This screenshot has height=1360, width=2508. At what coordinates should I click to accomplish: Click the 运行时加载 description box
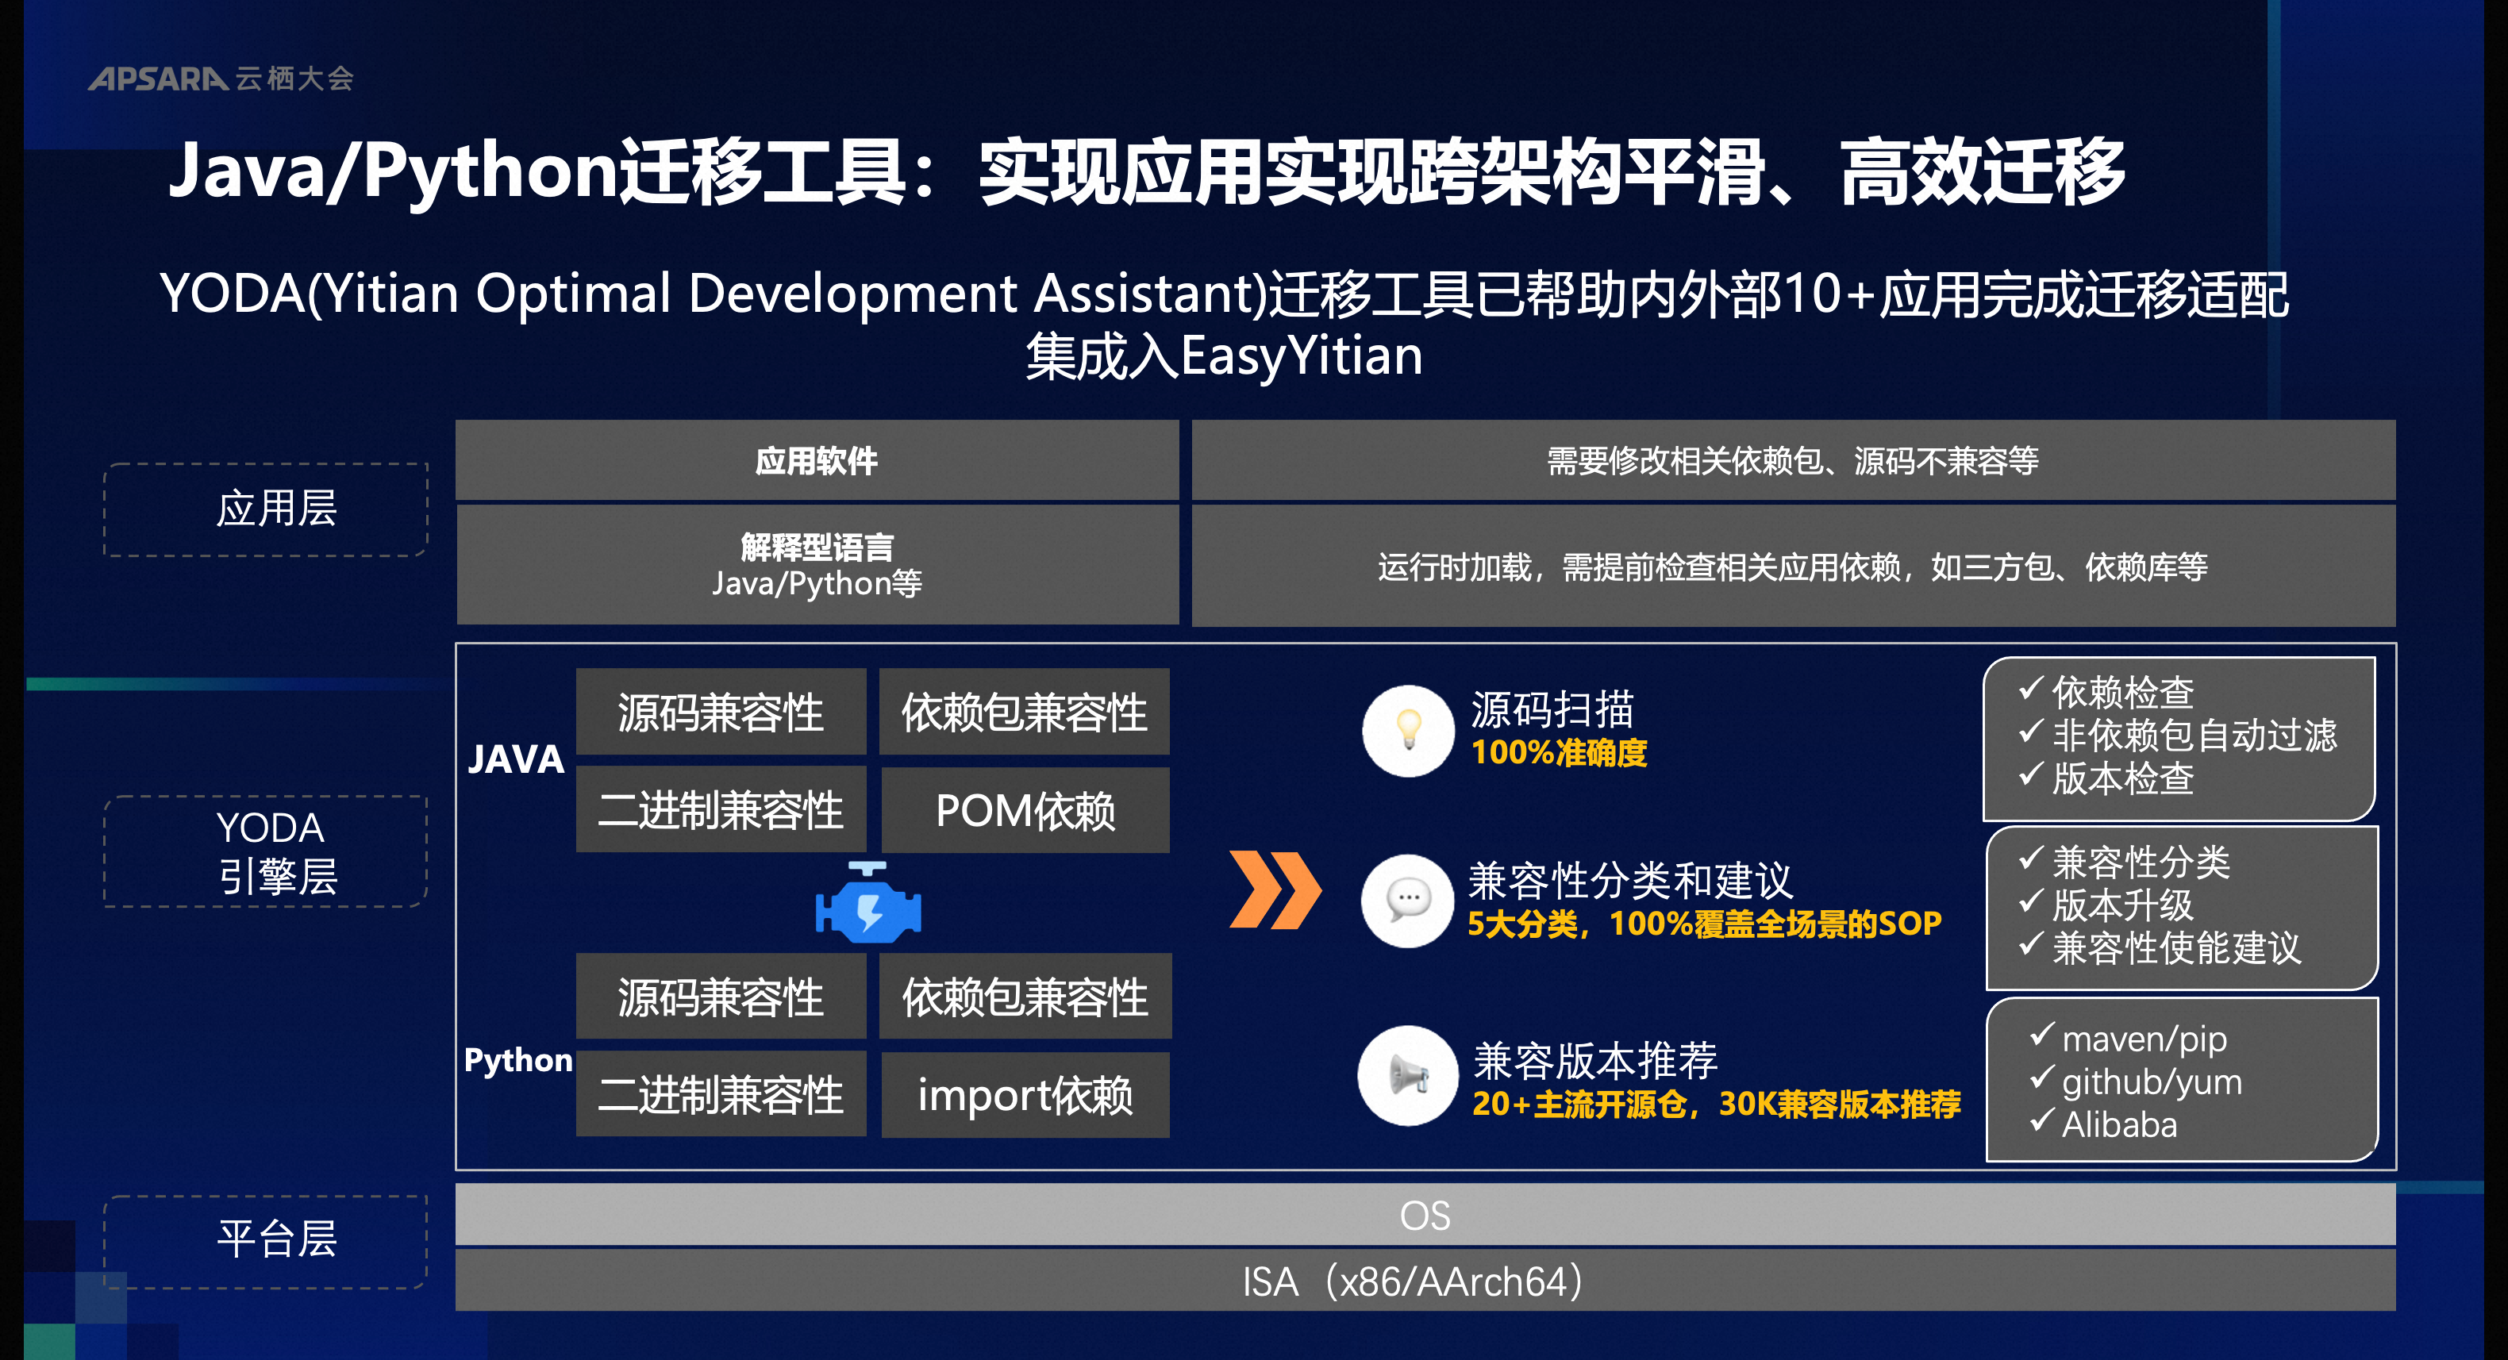point(1794,566)
